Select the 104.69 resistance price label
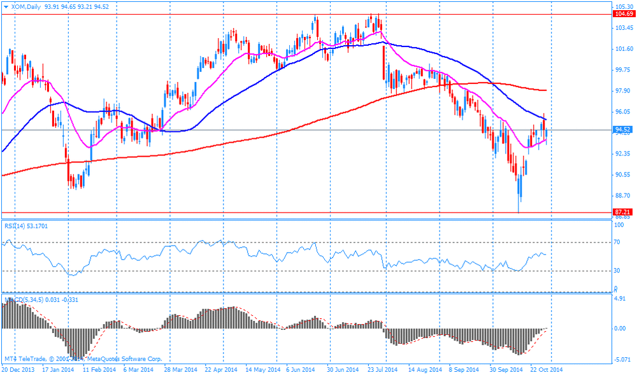637x375 pixels. pyautogui.click(x=624, y=14)
